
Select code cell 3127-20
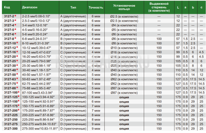pos(11,57)
